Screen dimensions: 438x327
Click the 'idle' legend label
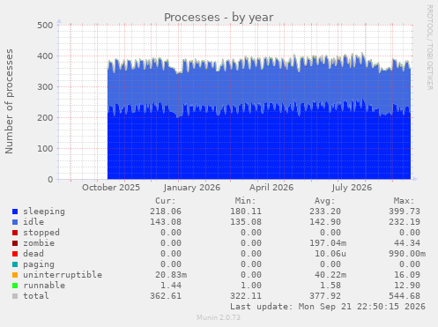33,222
